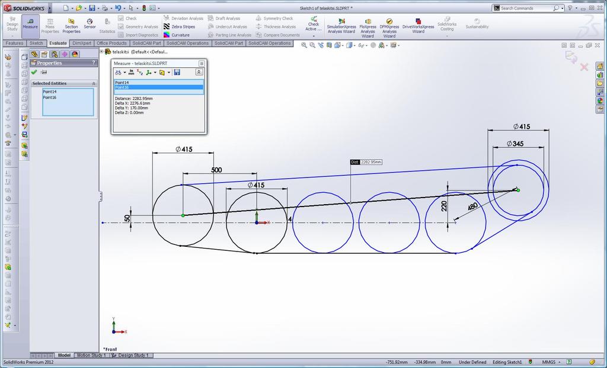This screenshot has height=368, width=607.
Task: Click the Measure tool icon
Action: pyautogui.click(x=30, y=24)
